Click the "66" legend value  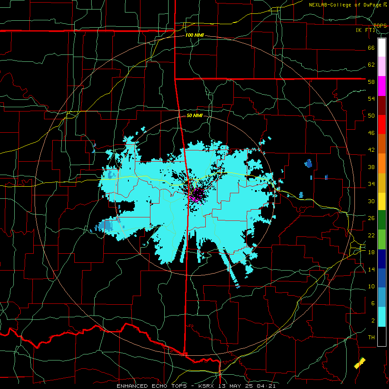(371, 48)
